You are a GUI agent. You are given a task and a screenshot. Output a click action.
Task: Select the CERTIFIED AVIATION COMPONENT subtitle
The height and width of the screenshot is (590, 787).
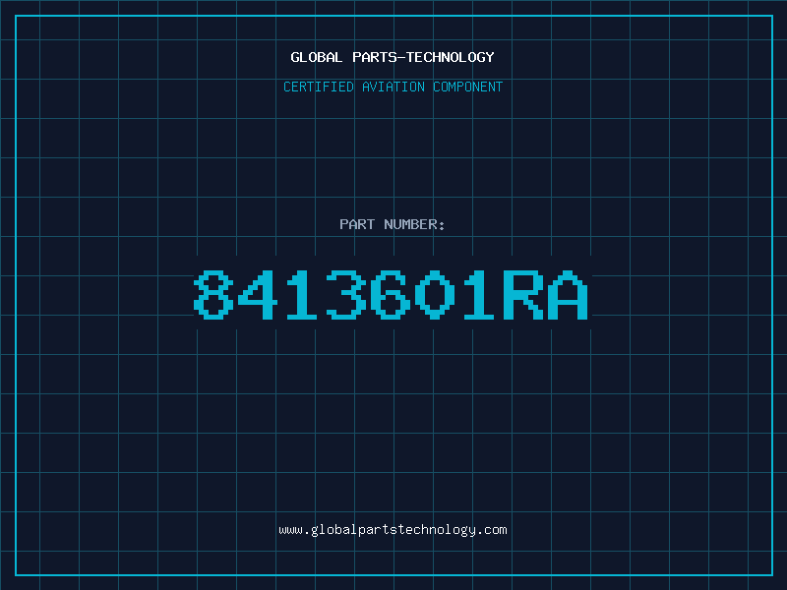click(x=393, y=87)
